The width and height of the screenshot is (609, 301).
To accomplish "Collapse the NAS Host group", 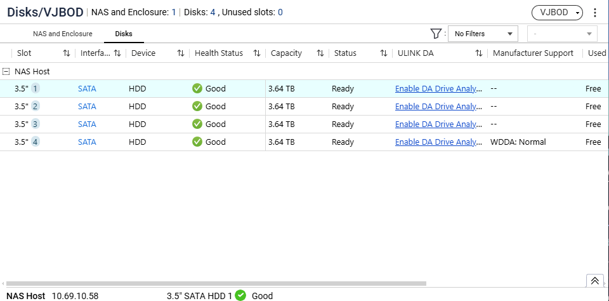I will click(x=6, y=72).
